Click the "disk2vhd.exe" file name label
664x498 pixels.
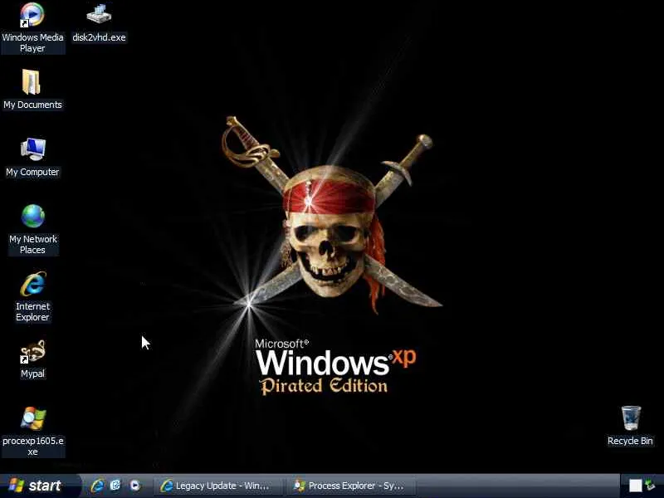pyautogui.click(x=99, y=37)
